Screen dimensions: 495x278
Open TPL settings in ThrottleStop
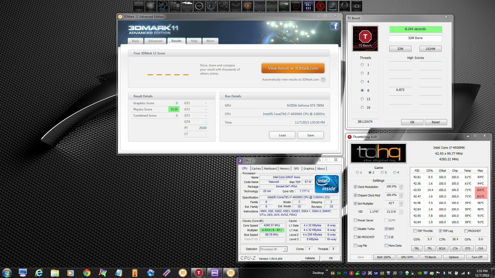pos(430,248)
